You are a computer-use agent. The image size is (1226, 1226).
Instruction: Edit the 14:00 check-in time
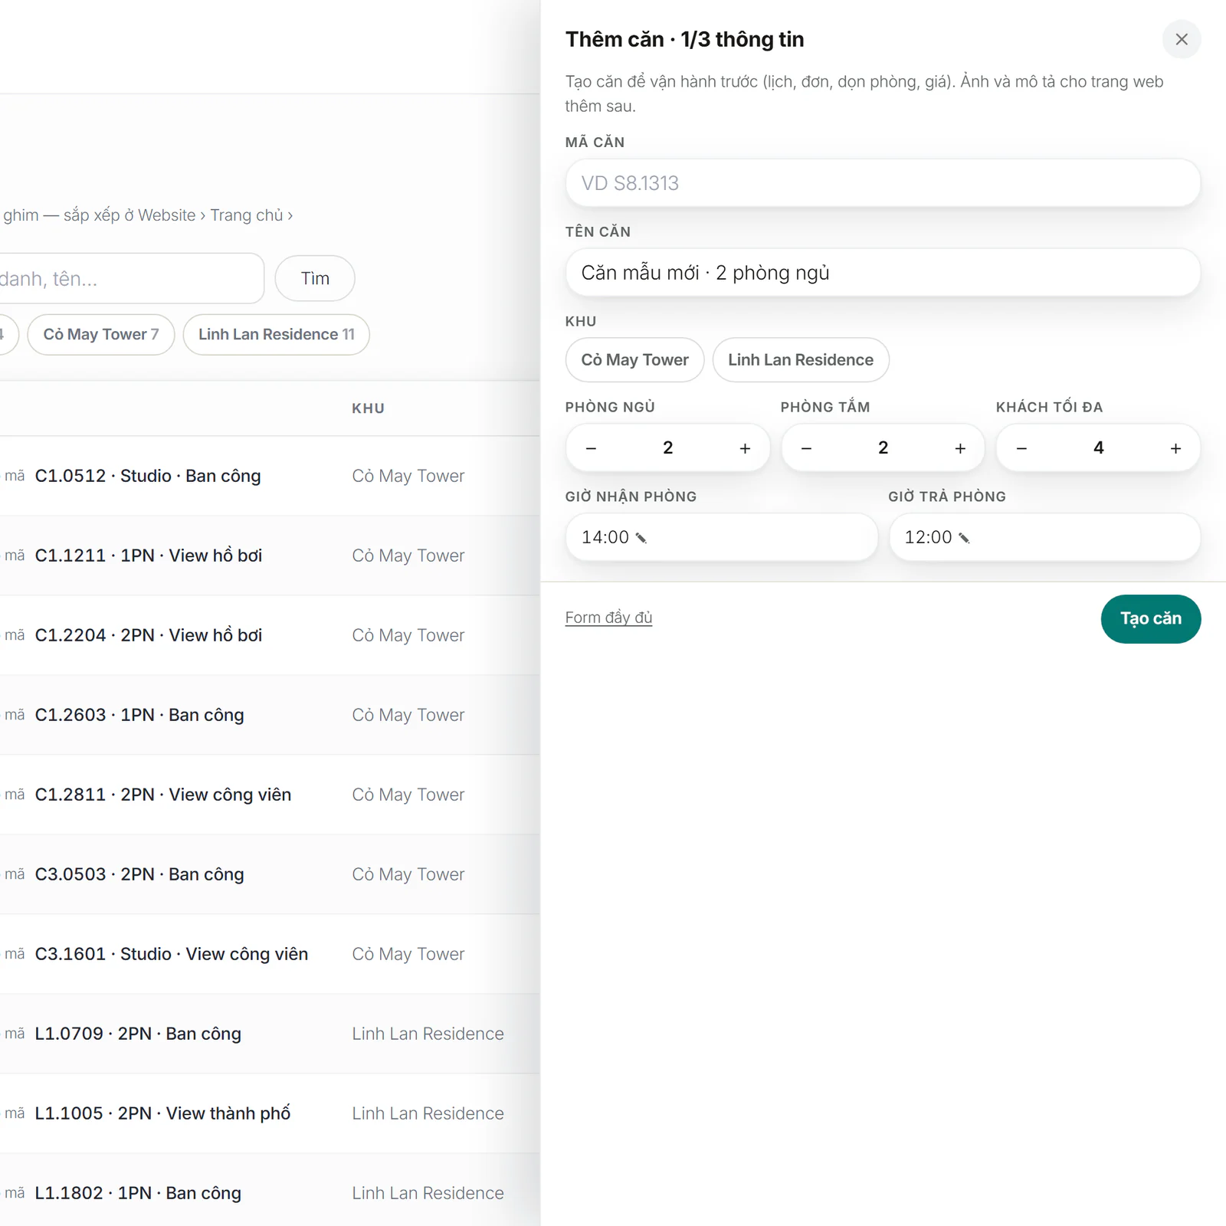pos(641,538)
